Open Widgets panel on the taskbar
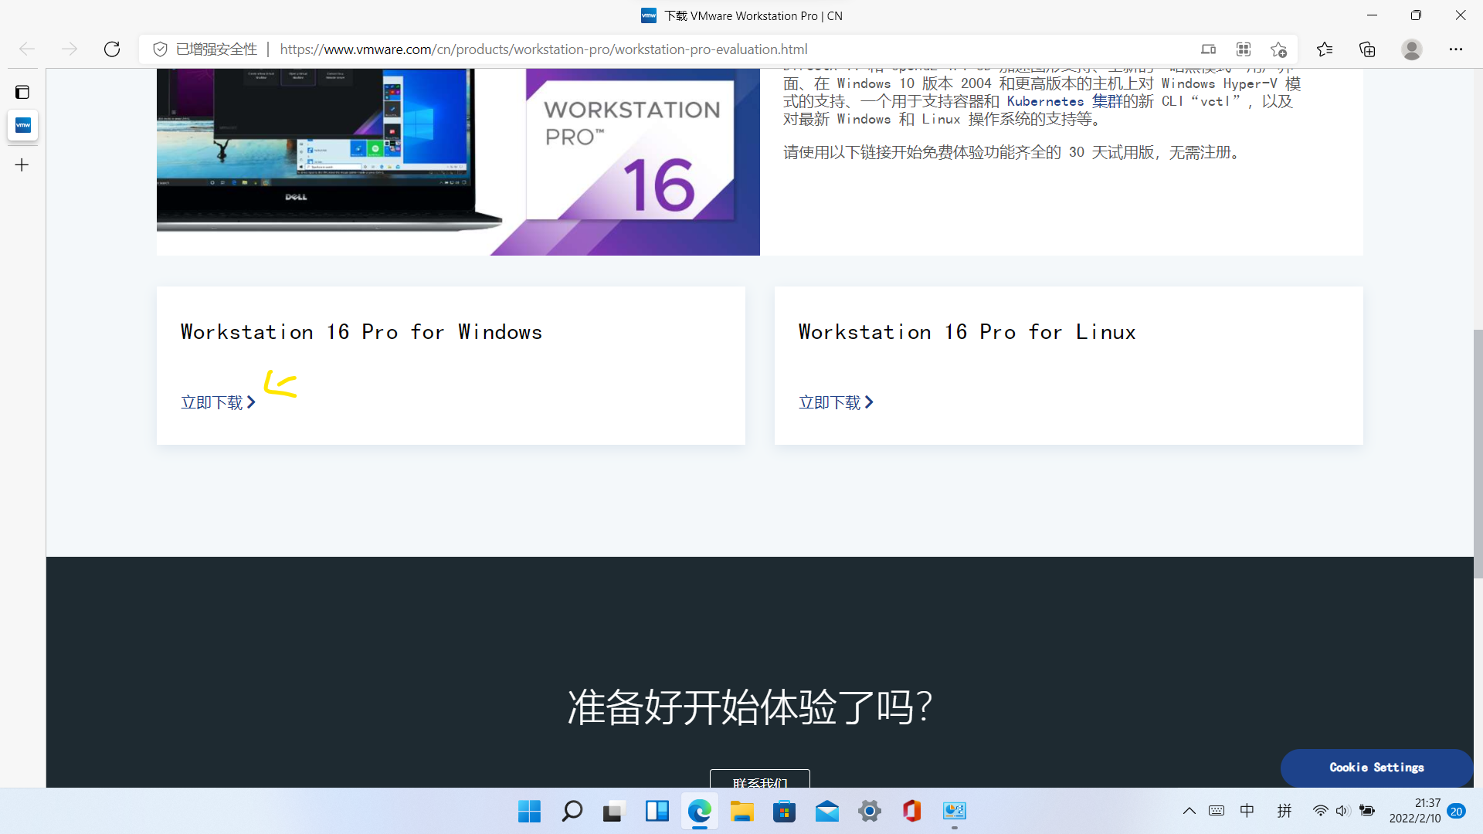 point(657,811)
